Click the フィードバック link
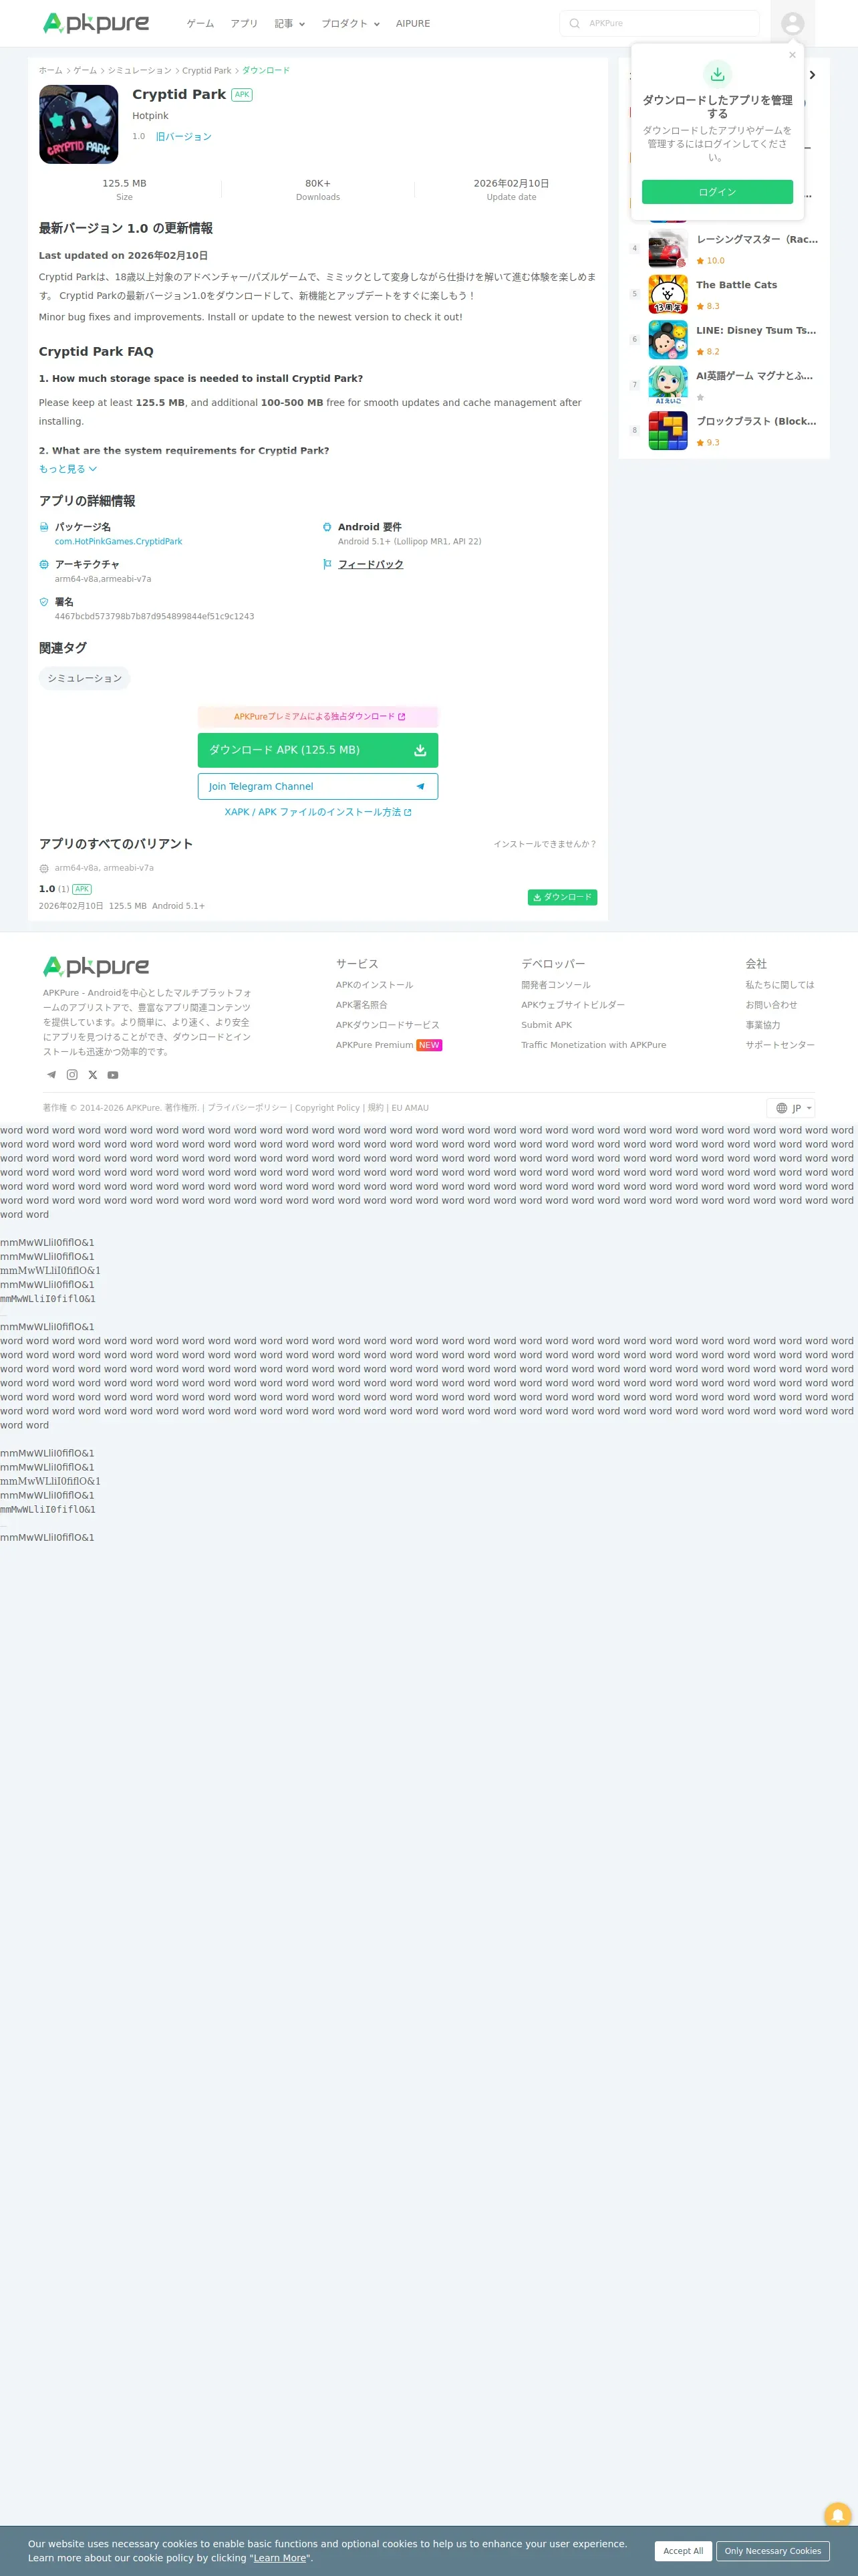Image resolution: width=858 pixels, height=2576 pixels. click(371, 564)
